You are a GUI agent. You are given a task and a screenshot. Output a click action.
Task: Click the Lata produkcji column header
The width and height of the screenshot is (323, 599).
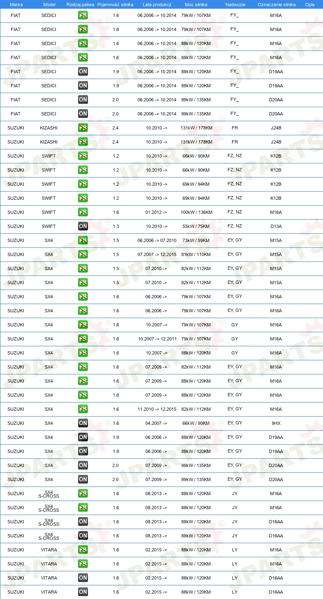[x=157, y=5]
